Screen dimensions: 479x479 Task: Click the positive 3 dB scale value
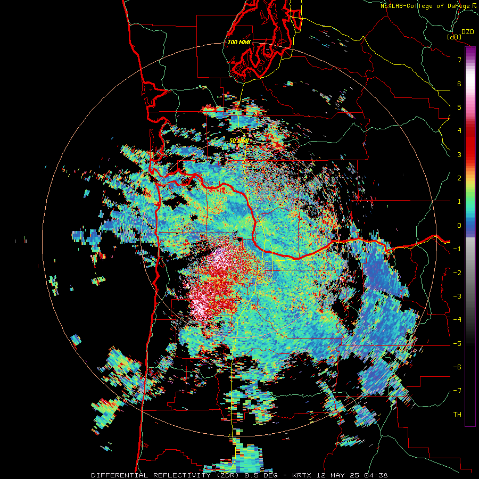459,154
